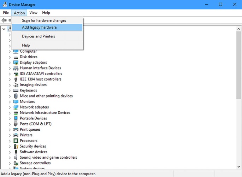Image resolution: width=242 pixels, height=177 pixels.
Task: Open the View menu
Action: (x=33, y=13)
